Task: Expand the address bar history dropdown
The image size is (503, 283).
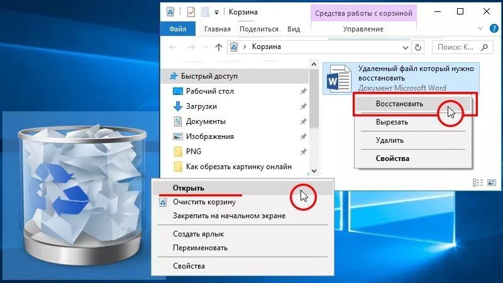Action: [405, 48]
